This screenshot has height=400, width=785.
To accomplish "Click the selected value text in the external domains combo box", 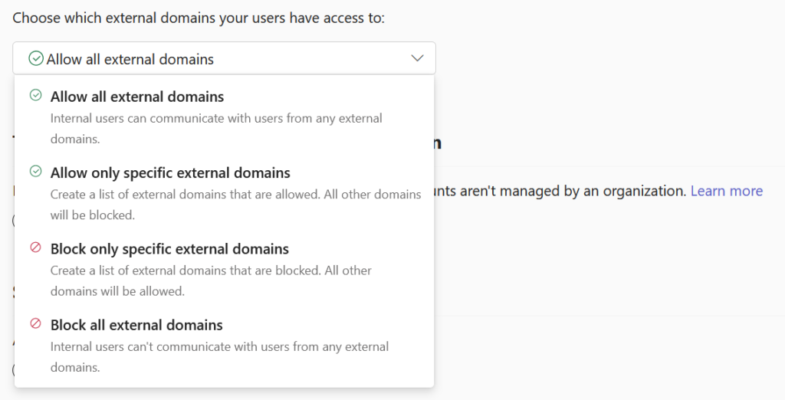I will tap(130, 59).
